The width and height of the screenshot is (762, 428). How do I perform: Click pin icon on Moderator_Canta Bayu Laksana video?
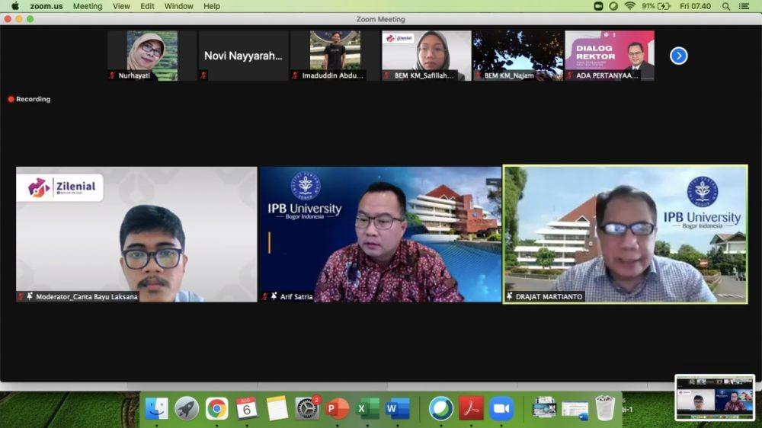(30, 295)
